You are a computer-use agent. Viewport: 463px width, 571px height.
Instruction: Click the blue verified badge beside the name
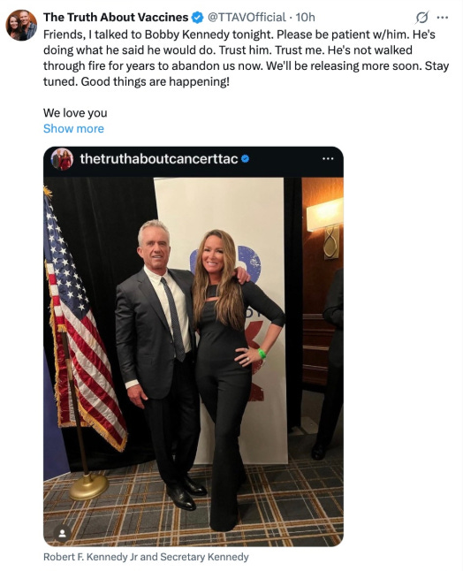(197, 17)
